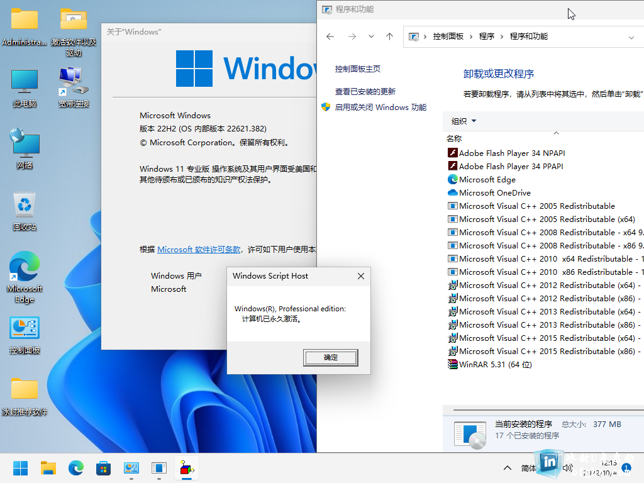Select the 宽带连接 desktop shortcut
Image resolution: width=644 pixels, height=483 pixels.
pos(74,87)
